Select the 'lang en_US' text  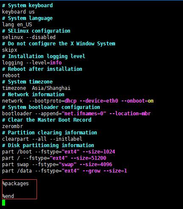coord(17,25)
